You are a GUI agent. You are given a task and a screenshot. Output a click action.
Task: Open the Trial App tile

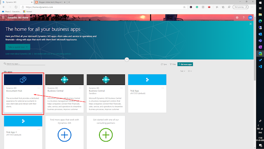click(147, 94)
